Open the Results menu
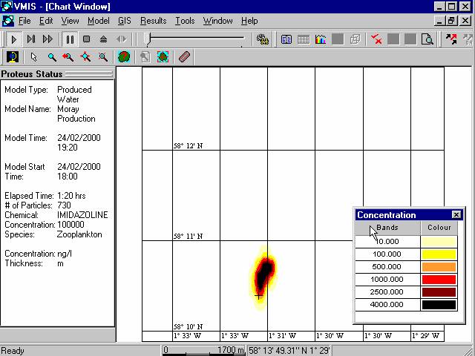 point(154,21)
